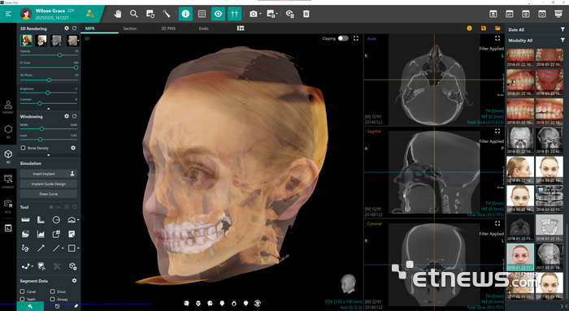Click the trash delete icon in toolbar
Image resolution: width=569 pixels, height=311 pixels.
tap(306, 14)
